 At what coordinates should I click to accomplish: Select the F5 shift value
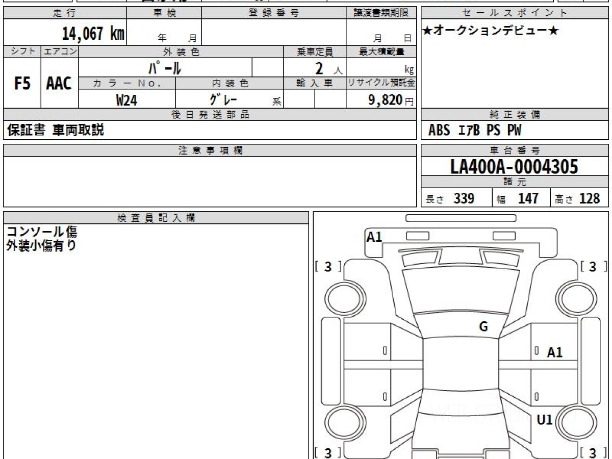(22, 83)
